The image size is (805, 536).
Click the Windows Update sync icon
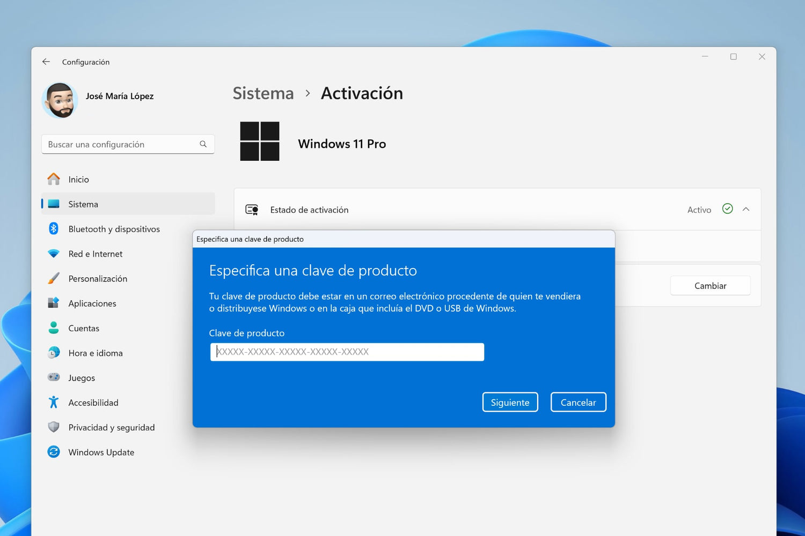(x=54, y=452)
